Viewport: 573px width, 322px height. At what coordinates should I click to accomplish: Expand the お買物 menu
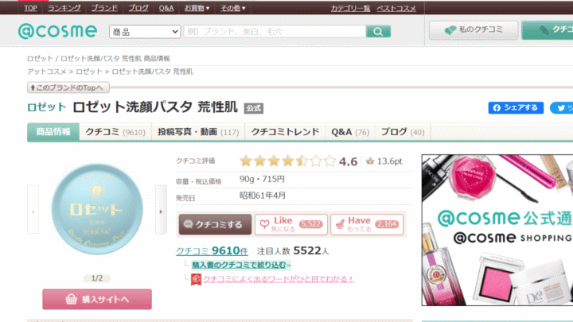coord(197,8)
